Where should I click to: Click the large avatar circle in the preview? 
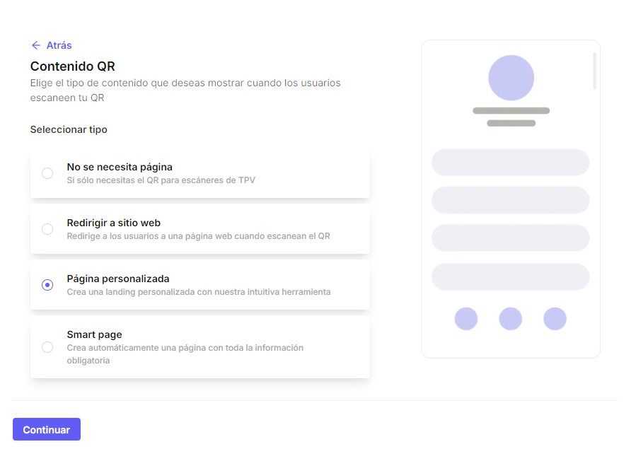[x=511, y=78]
